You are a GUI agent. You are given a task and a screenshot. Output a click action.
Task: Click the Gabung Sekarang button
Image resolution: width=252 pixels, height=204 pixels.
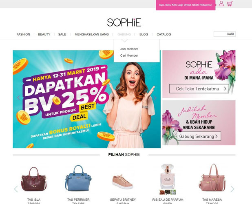click(199, 136)
